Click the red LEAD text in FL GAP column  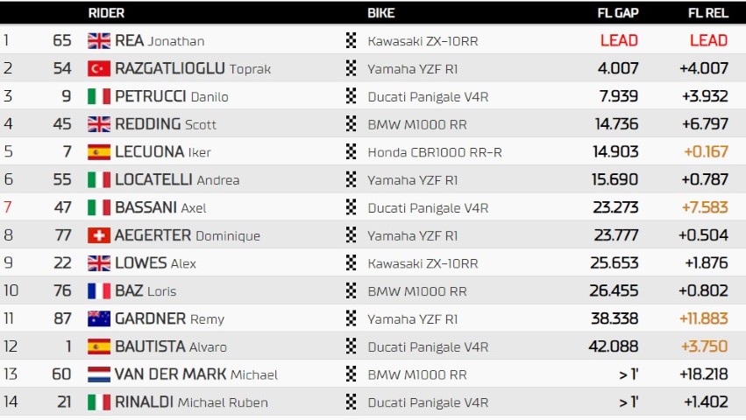coord(619,40)
